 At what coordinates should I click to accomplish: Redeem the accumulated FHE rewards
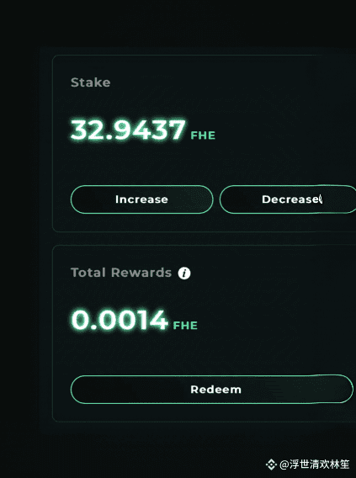(212, 390)
